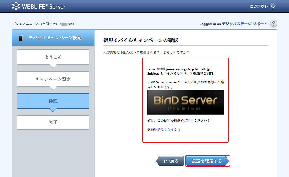
Task: Confirm with the 設定を確定する button
Action: tap(207, 161)
